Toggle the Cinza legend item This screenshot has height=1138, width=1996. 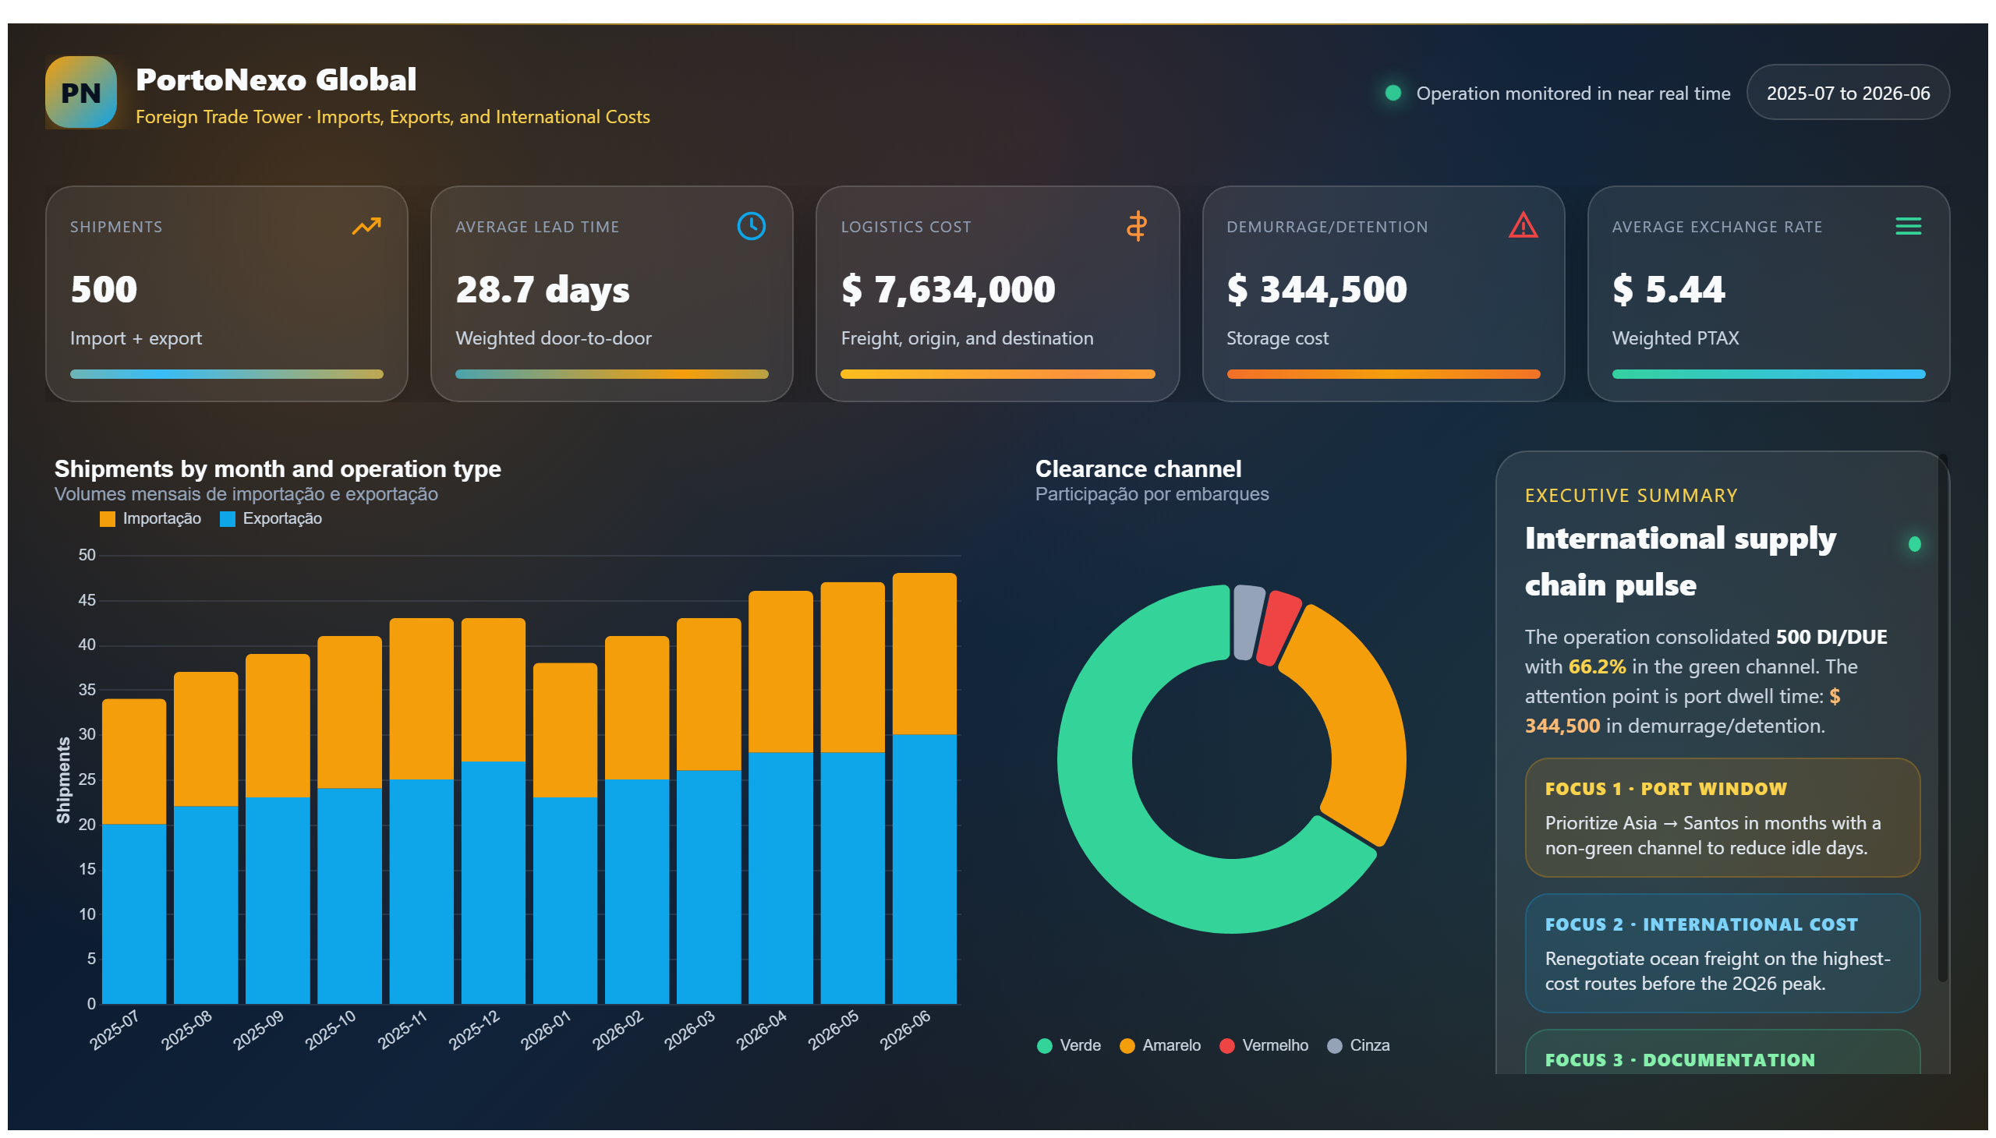click(1358, 1046)
